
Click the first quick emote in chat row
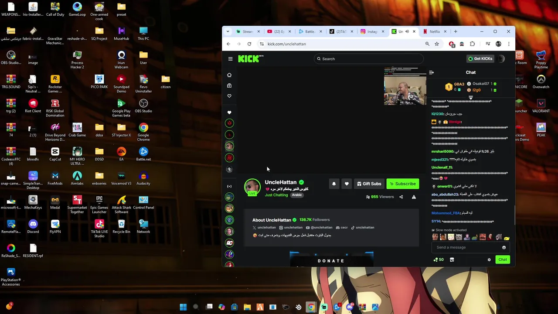click(x=435, y=238)
